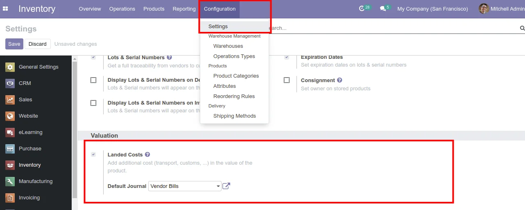Click Mitchell Admin avatar picture
The image size is (525, 210).
[x=484, y=9]
